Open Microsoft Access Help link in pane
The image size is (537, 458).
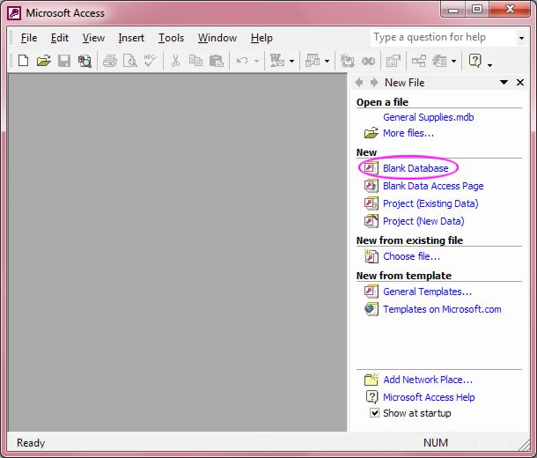pos(429,397)
